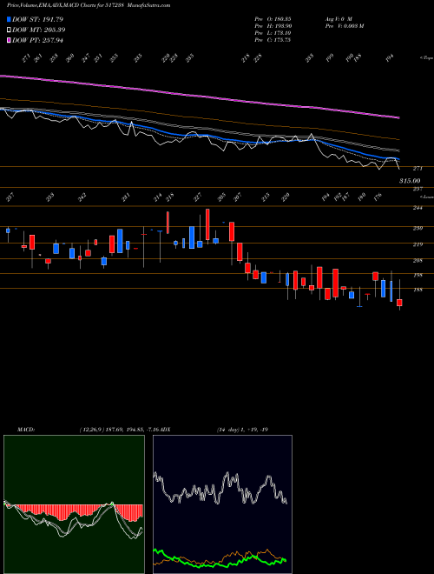Click the 'MACD:' indicator label

click(x=25, y=430)
